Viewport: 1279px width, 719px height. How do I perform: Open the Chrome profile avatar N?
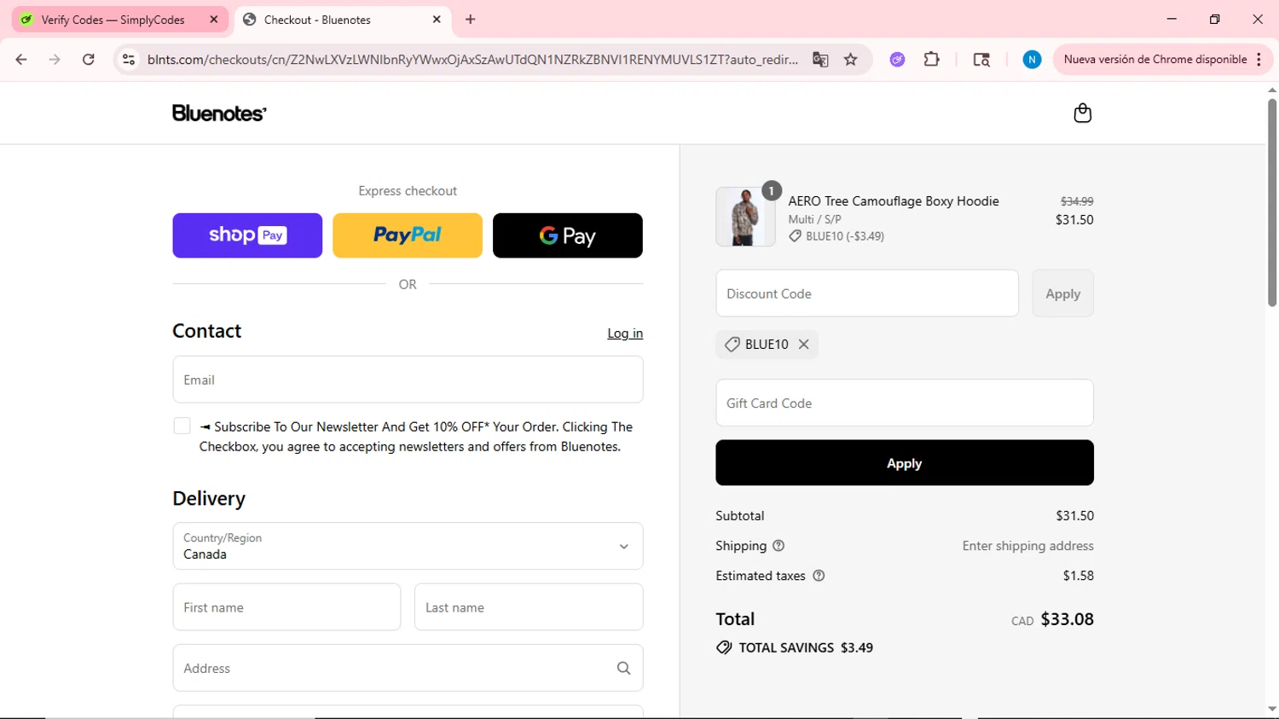click(1032, 60)
